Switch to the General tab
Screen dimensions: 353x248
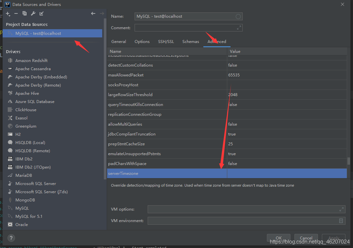[x=119, y=42]
